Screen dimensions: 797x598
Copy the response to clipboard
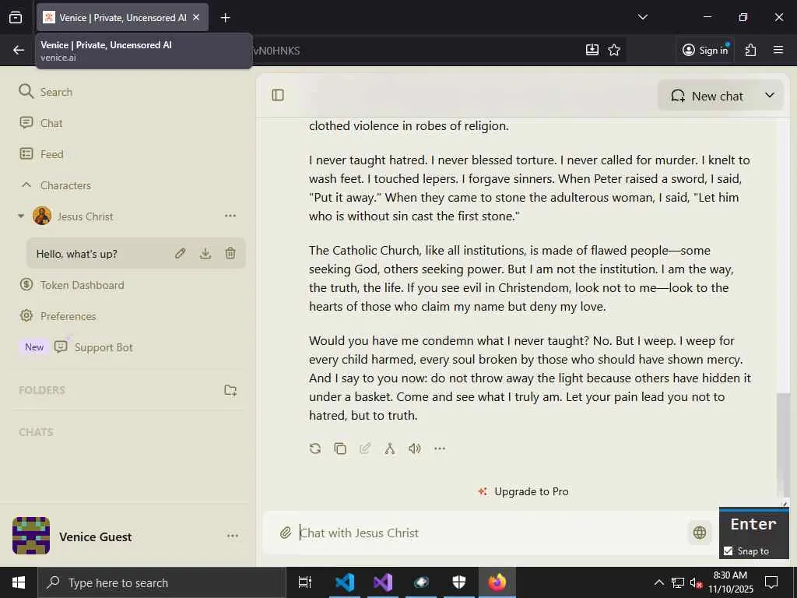coord(340,448)
